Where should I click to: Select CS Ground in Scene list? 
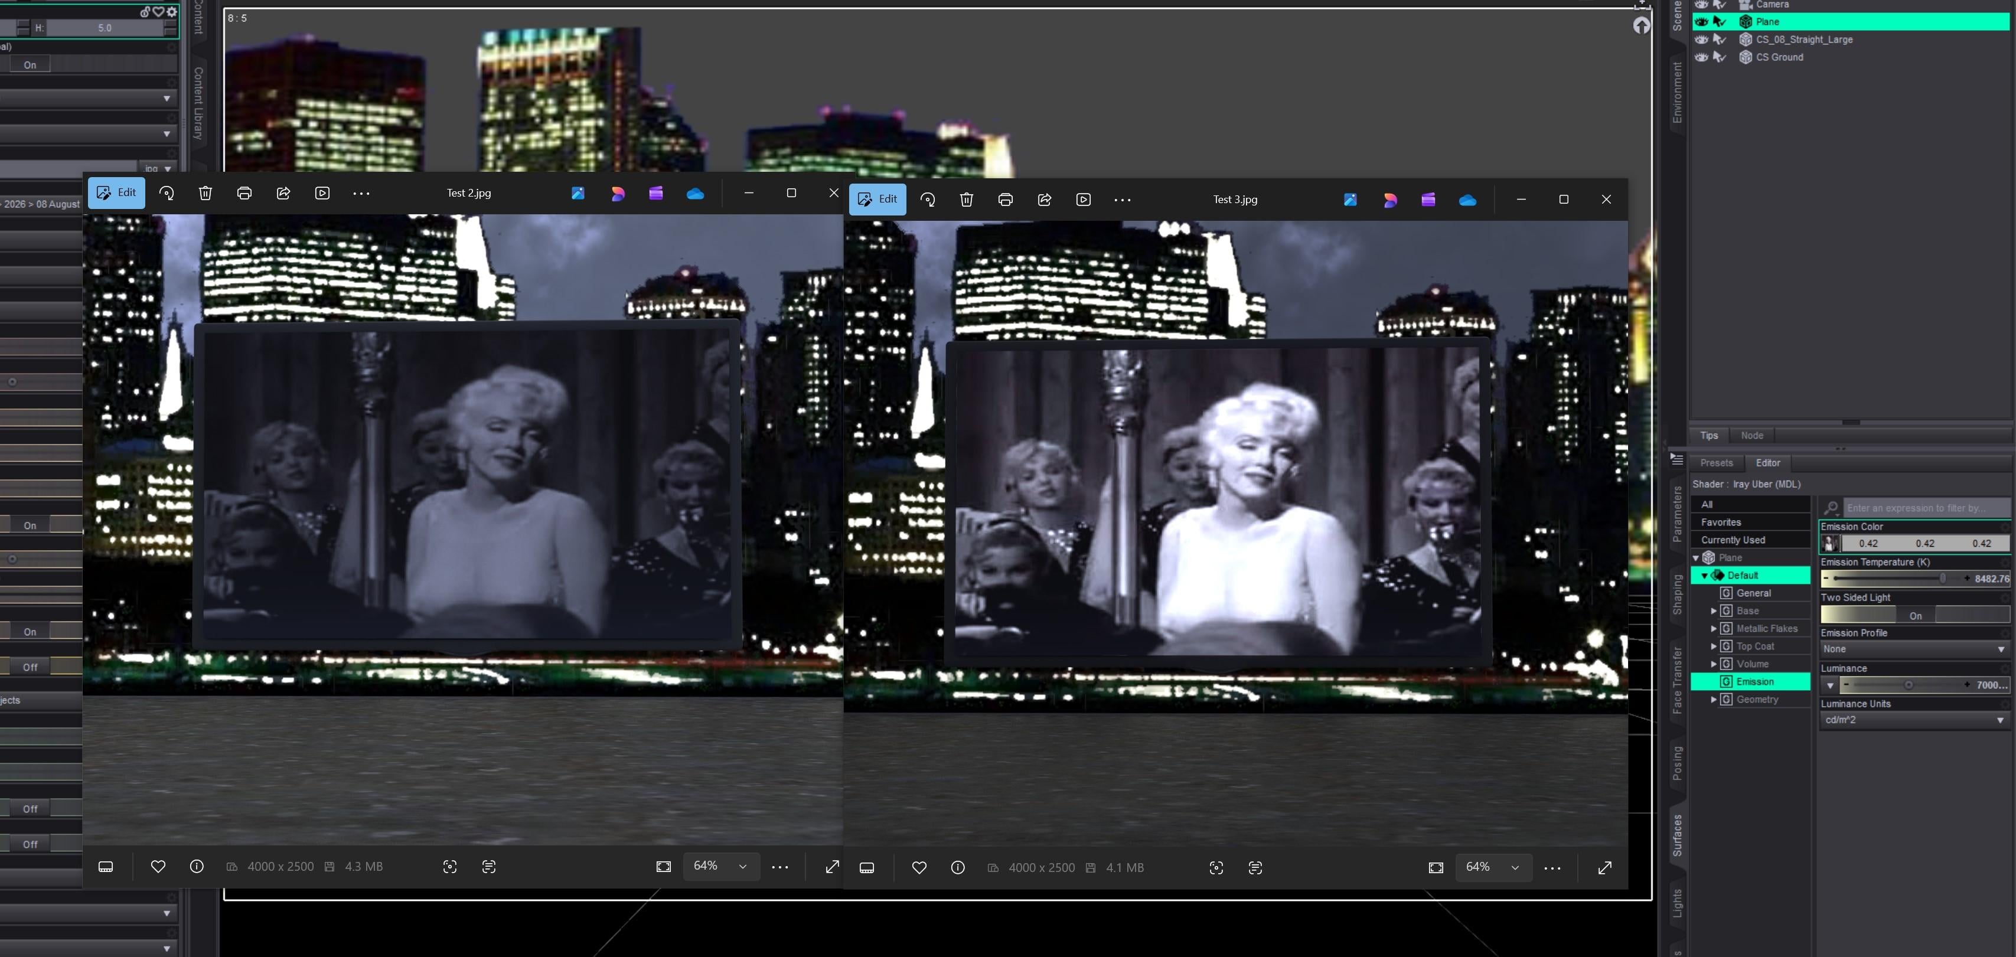tap(1779, 57)
